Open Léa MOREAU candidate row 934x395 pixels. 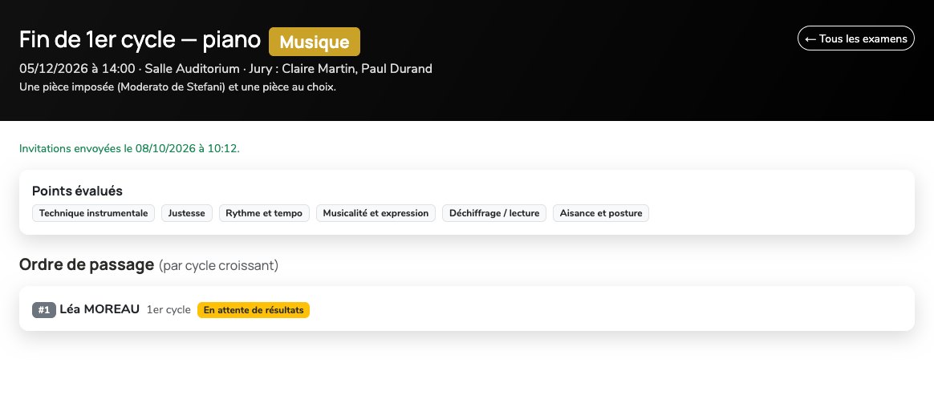(x=466, y=308)
